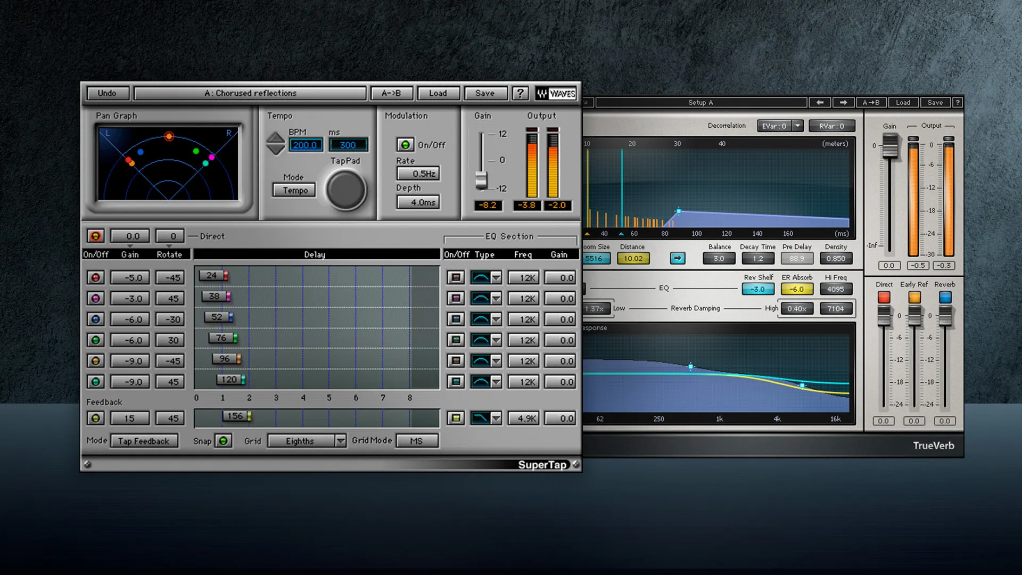Screen dimensions: 1022x575
Task: Click the A->B button in SuperTap
Action: pos(391,93)
